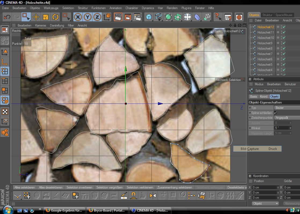Uncheck the Spline schließen checkbox

[x=276, y=113]
